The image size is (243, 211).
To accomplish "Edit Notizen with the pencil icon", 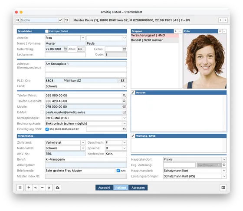I will [133, 92].
